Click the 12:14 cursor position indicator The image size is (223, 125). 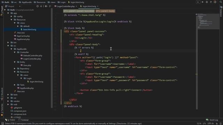(199, 124)
